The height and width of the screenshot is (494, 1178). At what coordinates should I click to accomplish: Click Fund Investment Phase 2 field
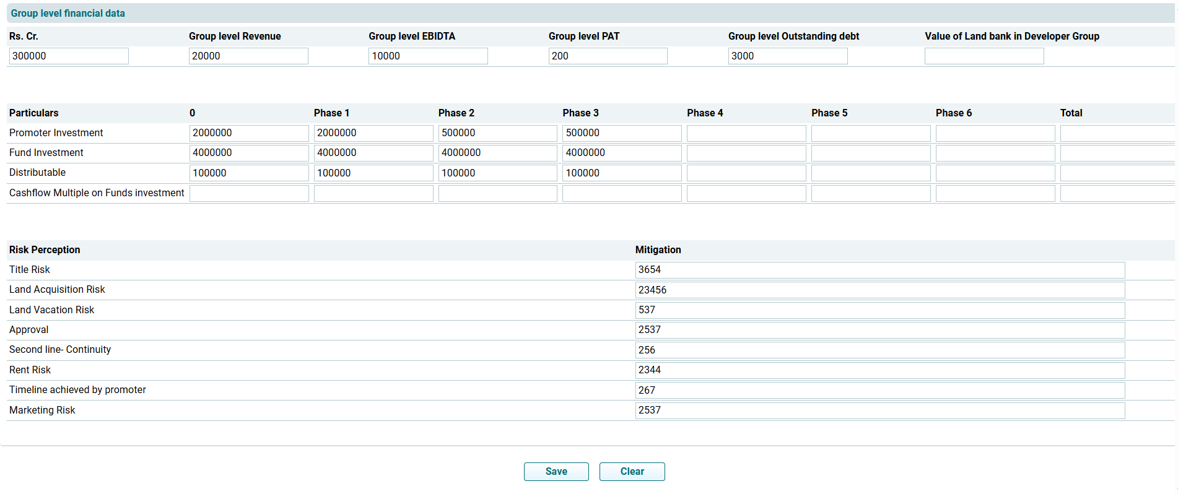click(x=497, y=153)
